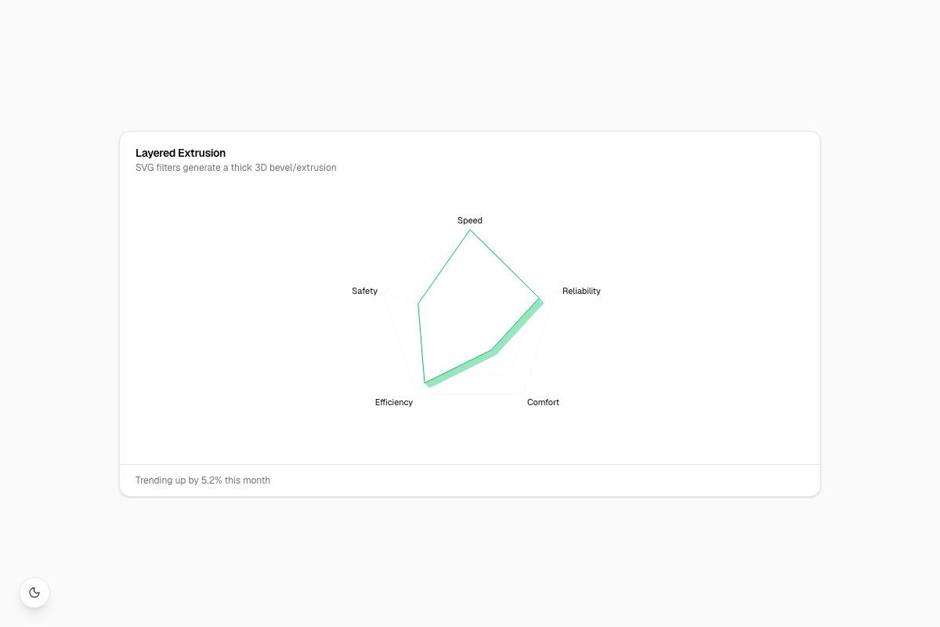This screenshot has width=940, height=627.
Task: Toggle dark mode with the moon icon
Action: (x=34, y=593)
